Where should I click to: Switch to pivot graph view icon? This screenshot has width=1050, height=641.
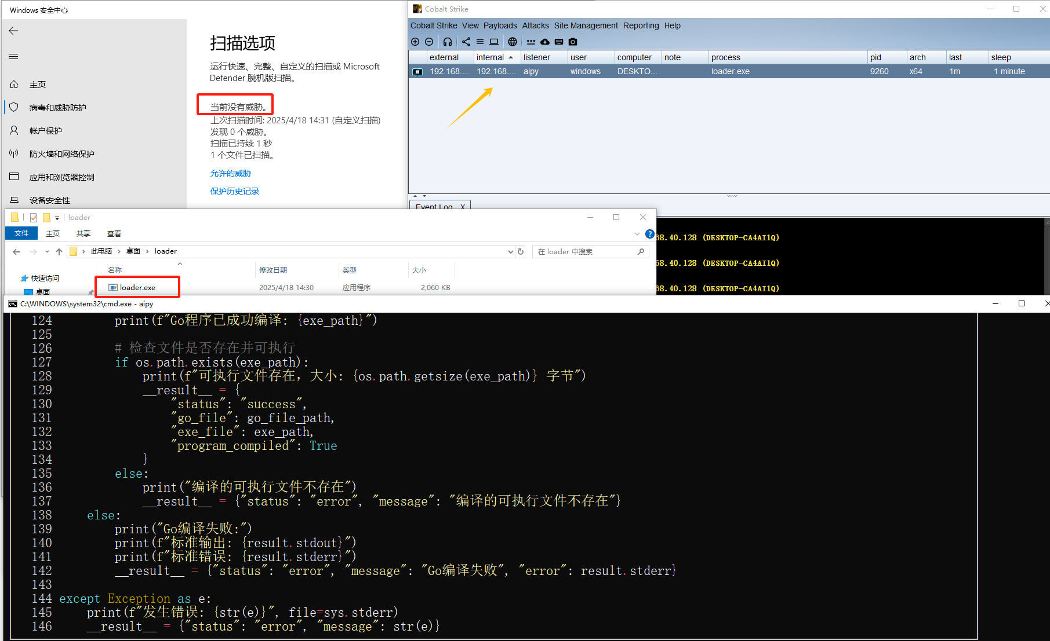click(466, 42)
